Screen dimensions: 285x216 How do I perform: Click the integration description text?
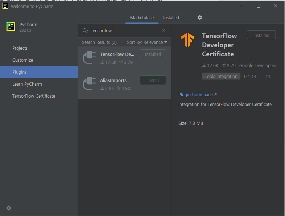(226, 105)
